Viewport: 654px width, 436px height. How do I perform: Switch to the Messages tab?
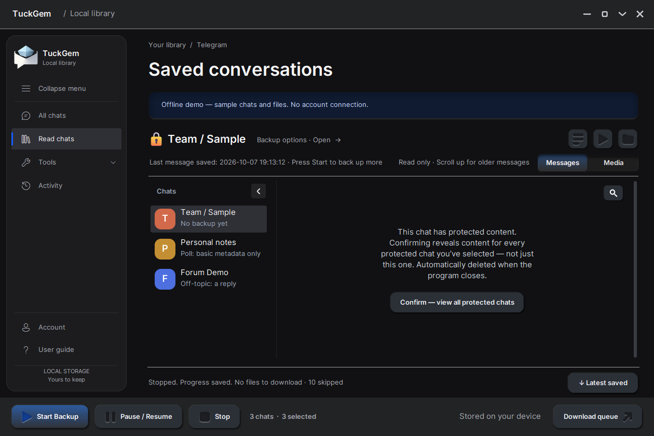click(x=563, y=163)
